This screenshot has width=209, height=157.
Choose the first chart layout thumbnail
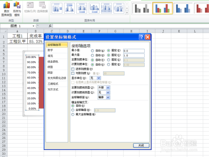(x=57, y=8)
